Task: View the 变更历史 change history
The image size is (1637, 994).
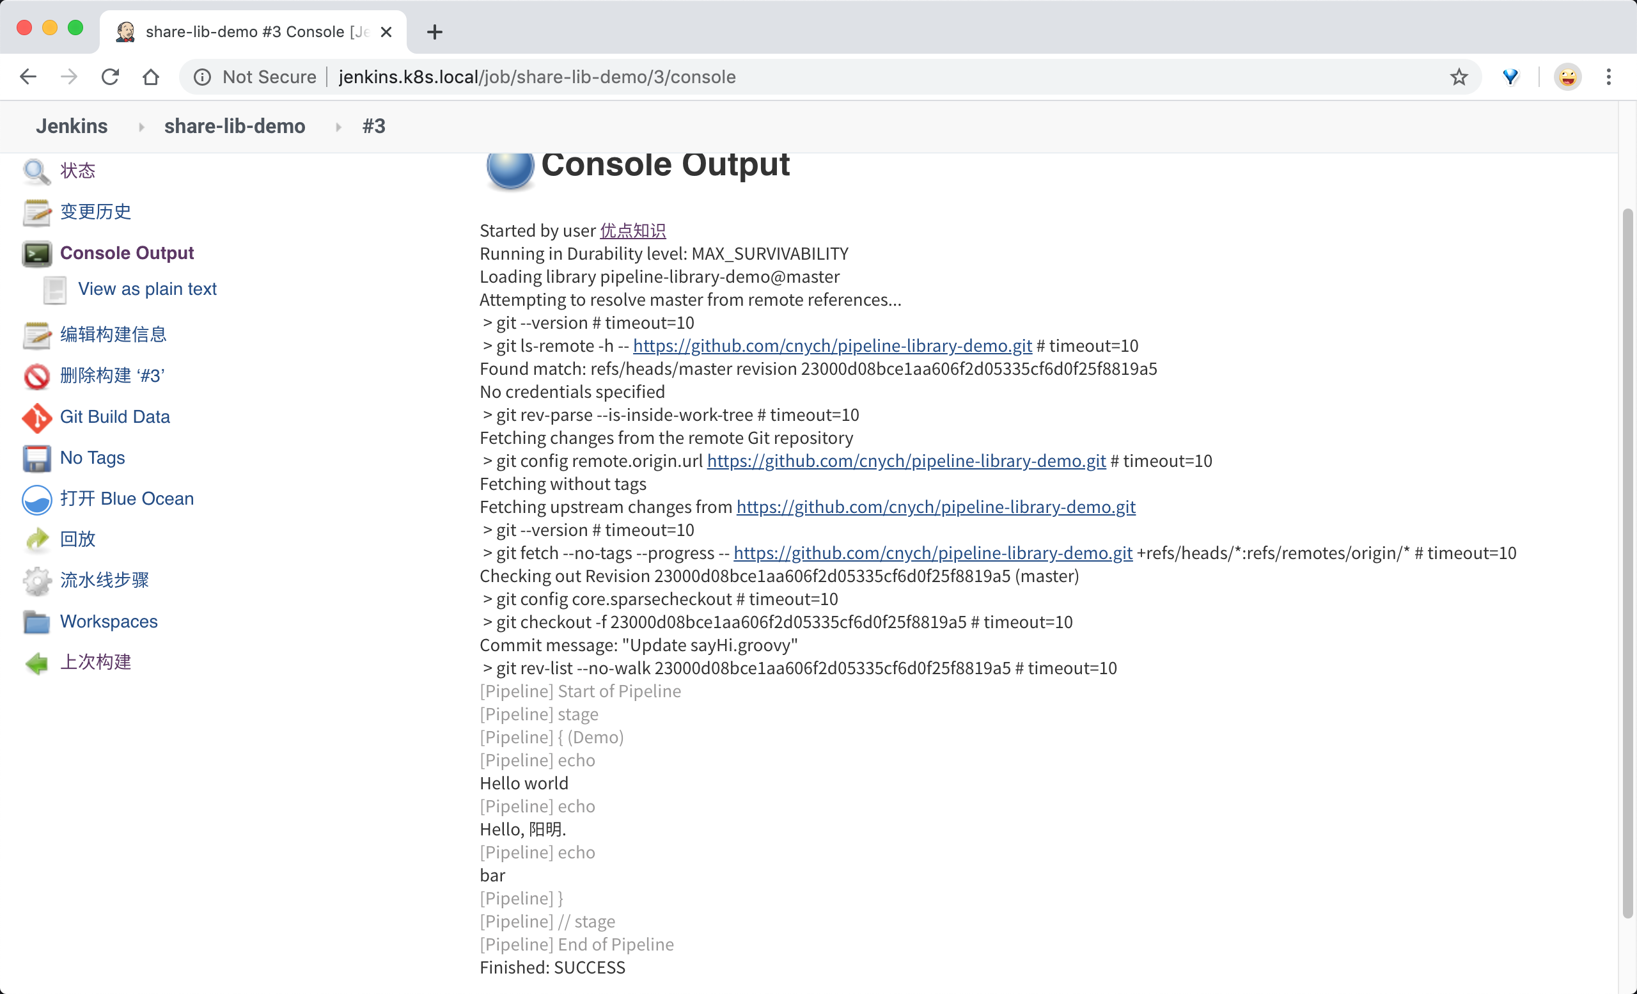Action: pos(96,212)
